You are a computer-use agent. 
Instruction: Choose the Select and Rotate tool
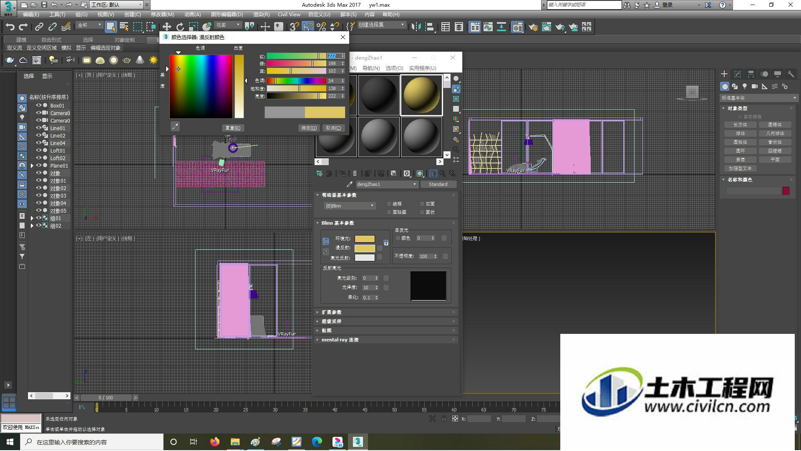point(180,27)
